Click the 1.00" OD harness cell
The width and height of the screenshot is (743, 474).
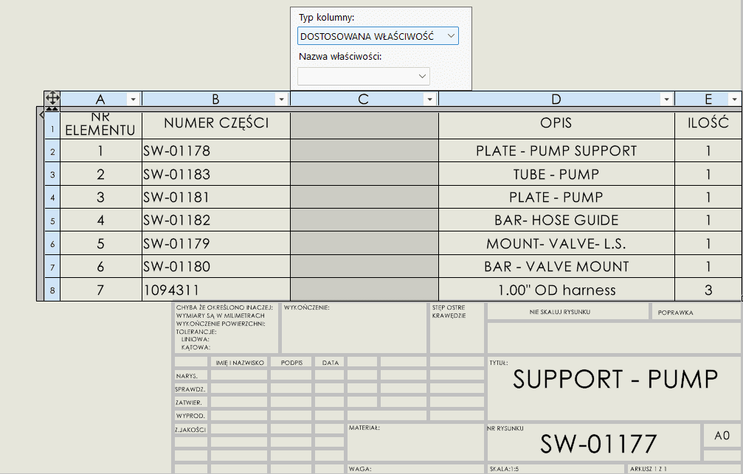556,290
